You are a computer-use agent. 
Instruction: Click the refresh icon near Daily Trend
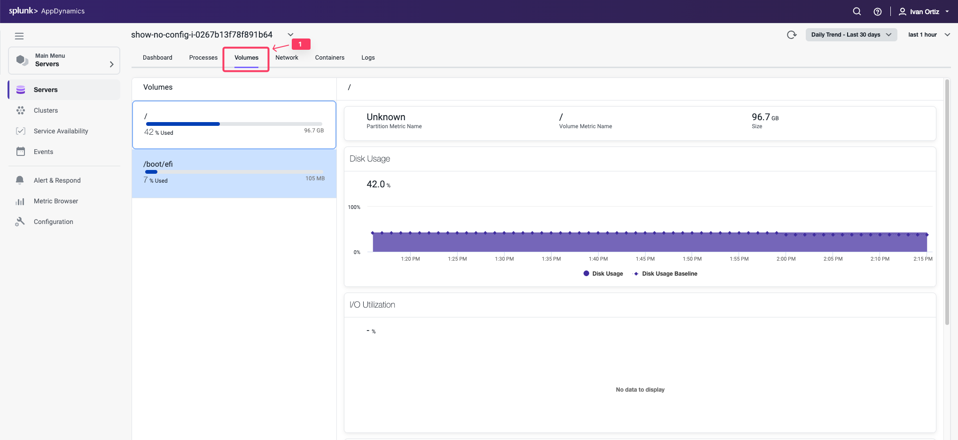[x=792, y=34]
